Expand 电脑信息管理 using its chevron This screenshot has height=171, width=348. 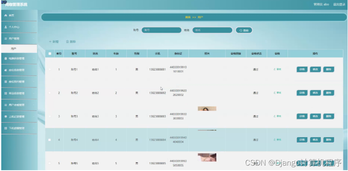pos(34,59)
